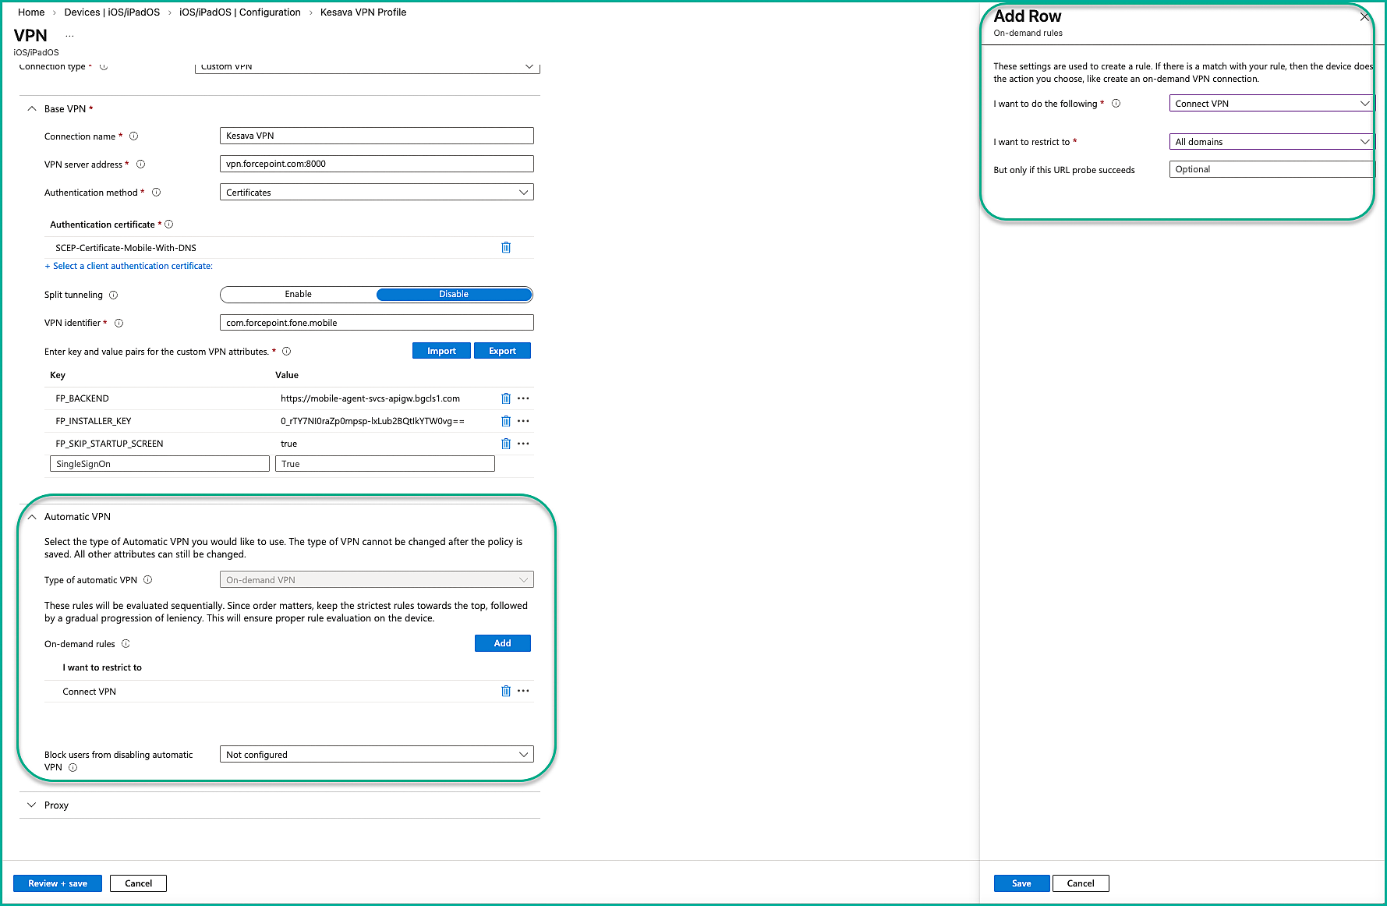Select Disable for split tunneling
The height and width of the screenshot is (906, 1387).
454,295
